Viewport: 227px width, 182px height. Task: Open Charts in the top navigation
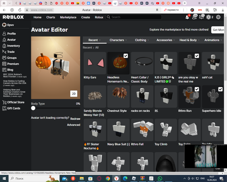[51, 17]
